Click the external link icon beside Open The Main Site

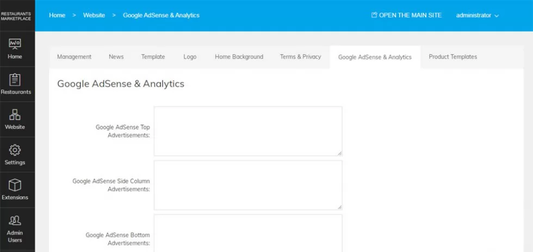[374, 15]
